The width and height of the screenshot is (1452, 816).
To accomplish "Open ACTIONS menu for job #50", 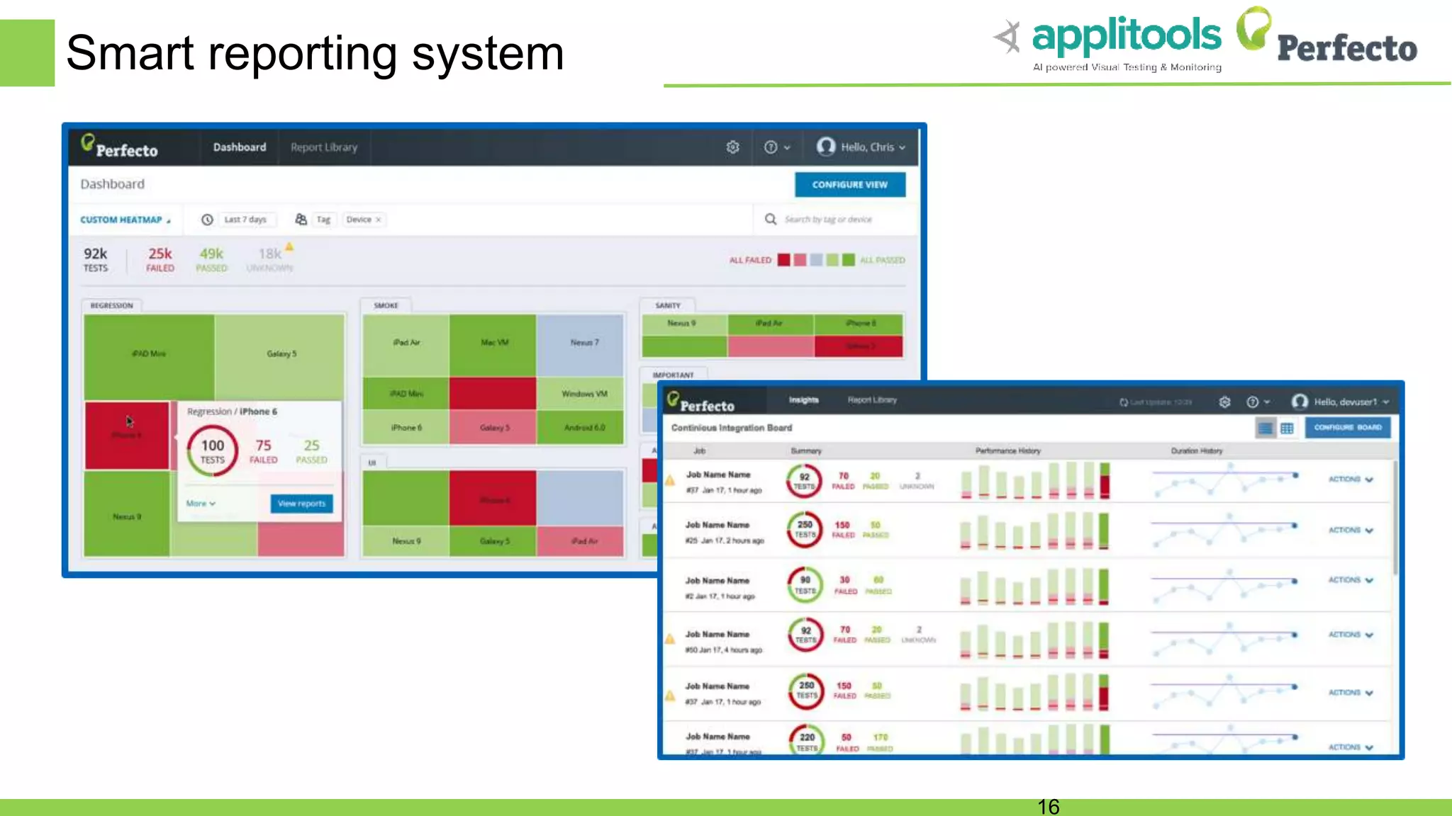I will pyautogui.click(x=1351, y=635).
